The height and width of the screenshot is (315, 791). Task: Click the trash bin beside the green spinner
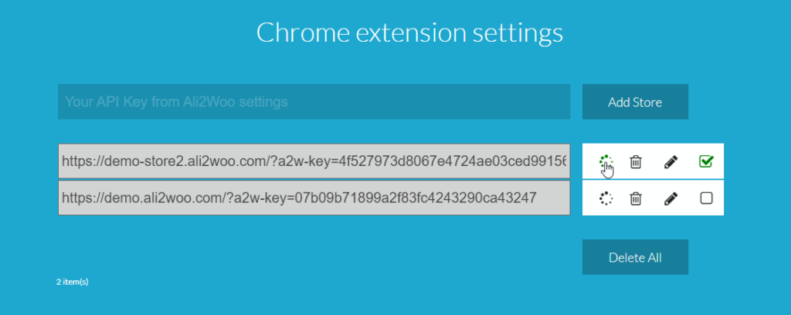pyautogui.click(x=636, y=162)
